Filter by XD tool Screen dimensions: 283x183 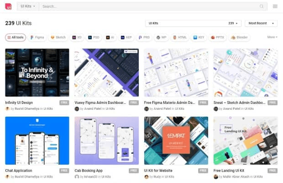(x=77, y=38)
